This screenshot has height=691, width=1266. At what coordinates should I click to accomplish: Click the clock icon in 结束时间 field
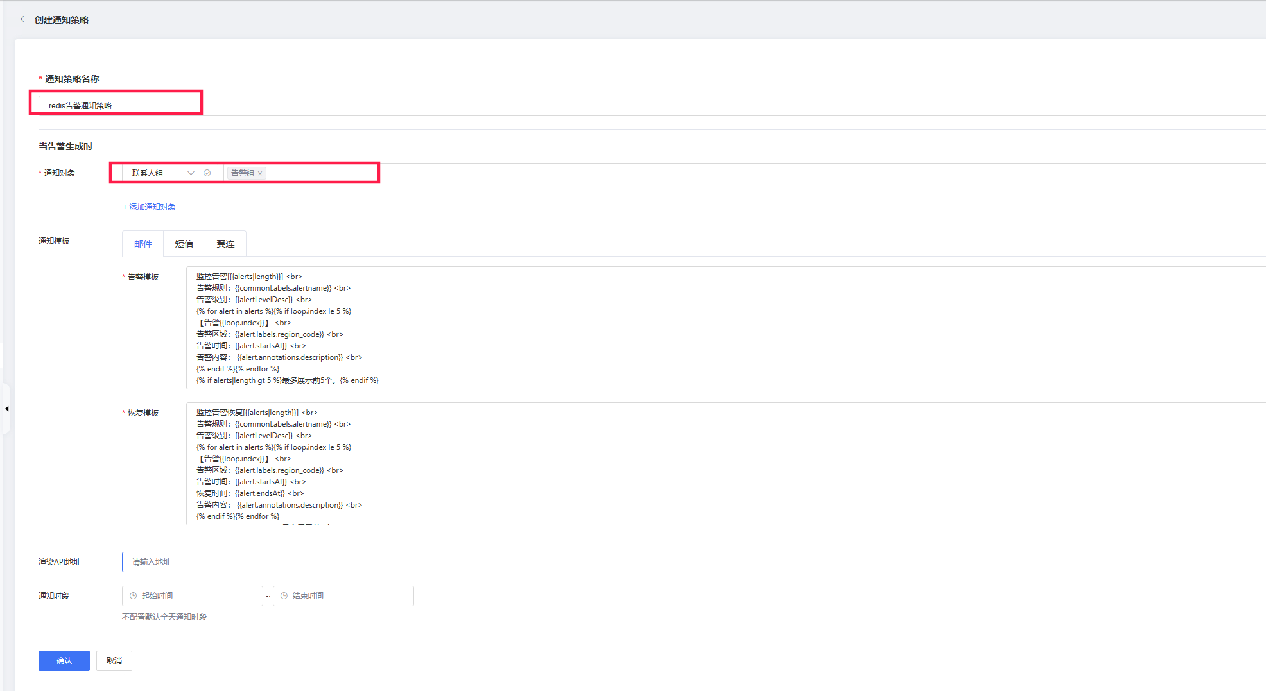click(284, 596)
